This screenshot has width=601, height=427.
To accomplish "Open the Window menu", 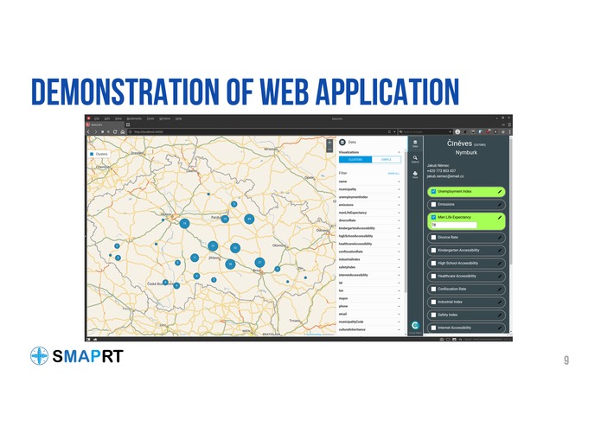I will pyautogui.click(x=165, y=118).
